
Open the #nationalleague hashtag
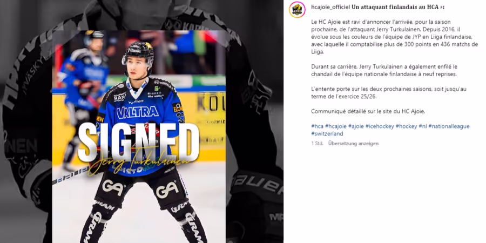pyautogui.click(x=449, y=126)
